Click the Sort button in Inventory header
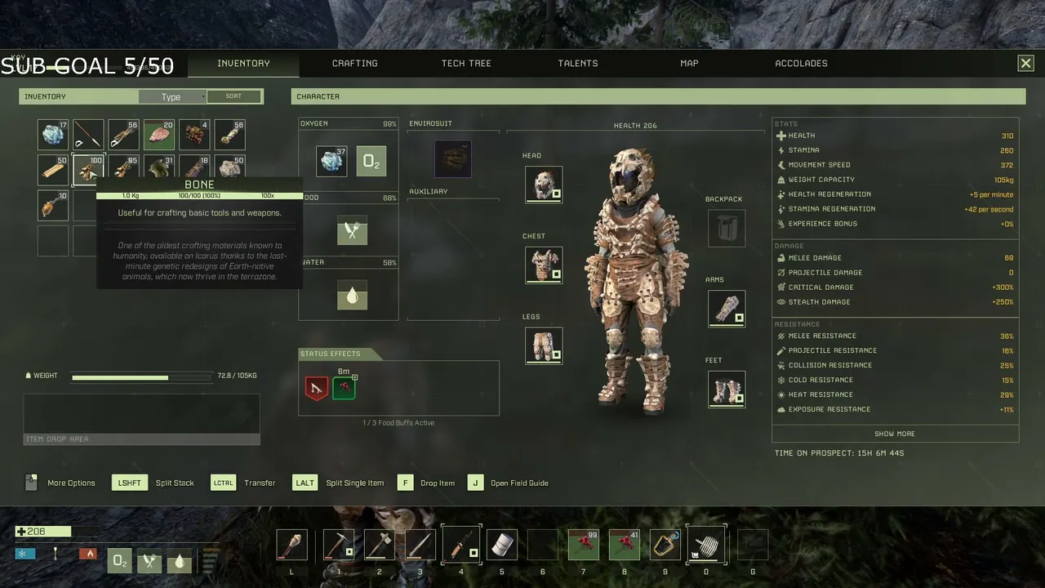Image resolution: width=1045 pixels, height=588 pixels. tap(234, 96)
